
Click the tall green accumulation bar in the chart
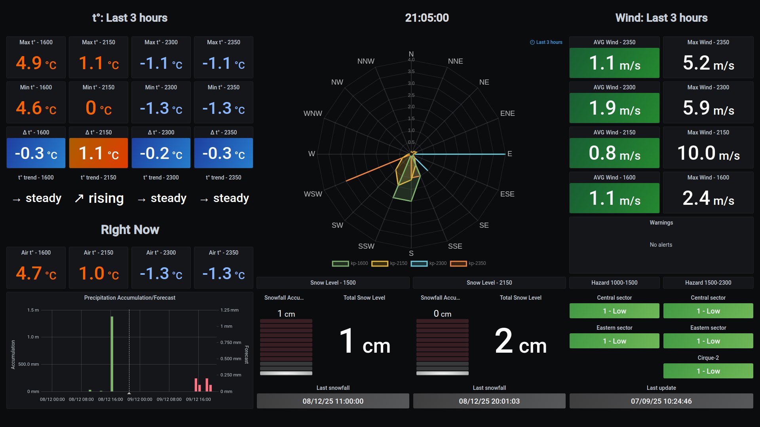tap(112, 354)
